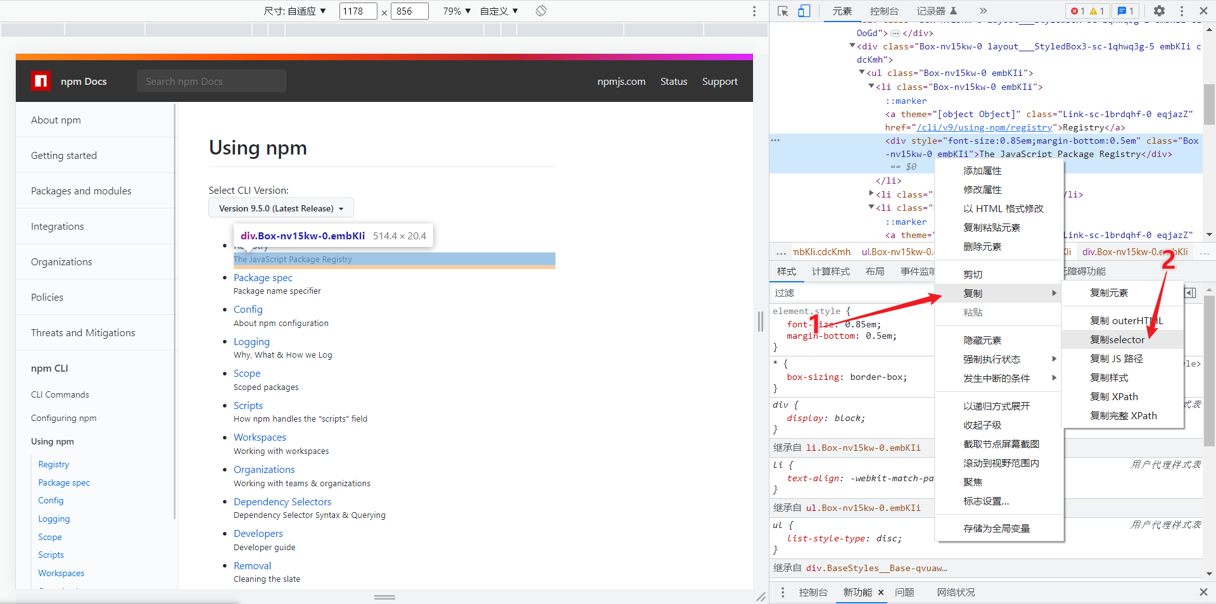Select 存储为全局变量 menu item
Viewport: 1216px width, 604px height.
pyautogui.click(x=999, y=529)
